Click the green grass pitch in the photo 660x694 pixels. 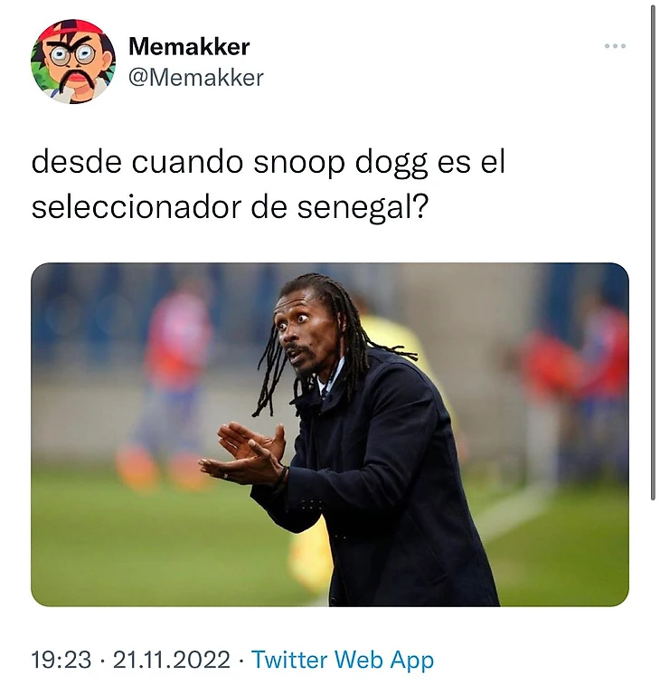pyautogui.click(x=146, y=545)
